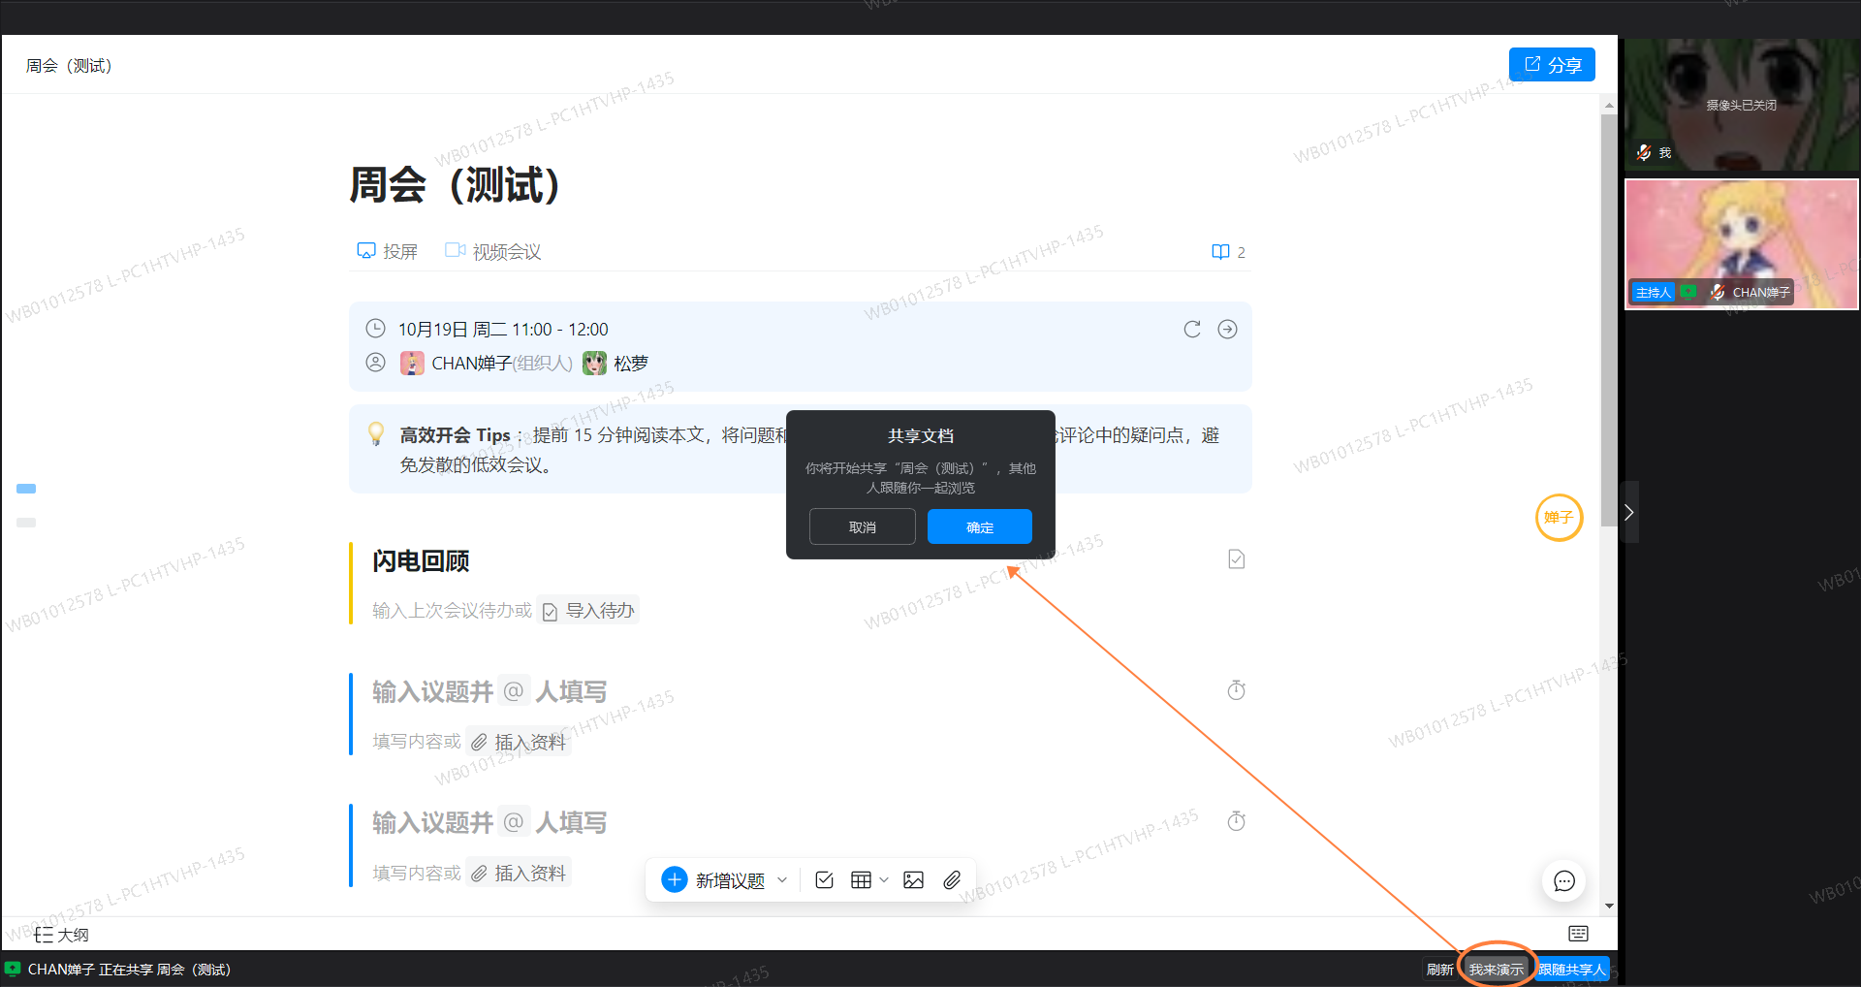Open the keyboard shortcut panel icon
The image size is (1861, 987).
click(1577, 934)
